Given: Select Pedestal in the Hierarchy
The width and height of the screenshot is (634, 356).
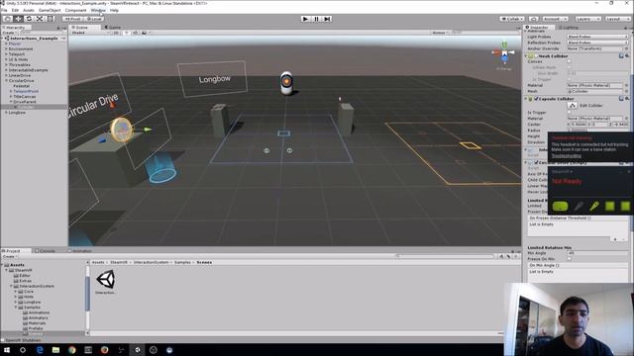Looking at the screenshot, I should (x=22, y=86).
